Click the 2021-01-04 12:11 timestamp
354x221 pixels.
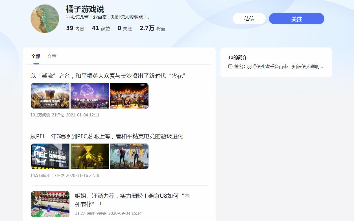tap(83, 115)
